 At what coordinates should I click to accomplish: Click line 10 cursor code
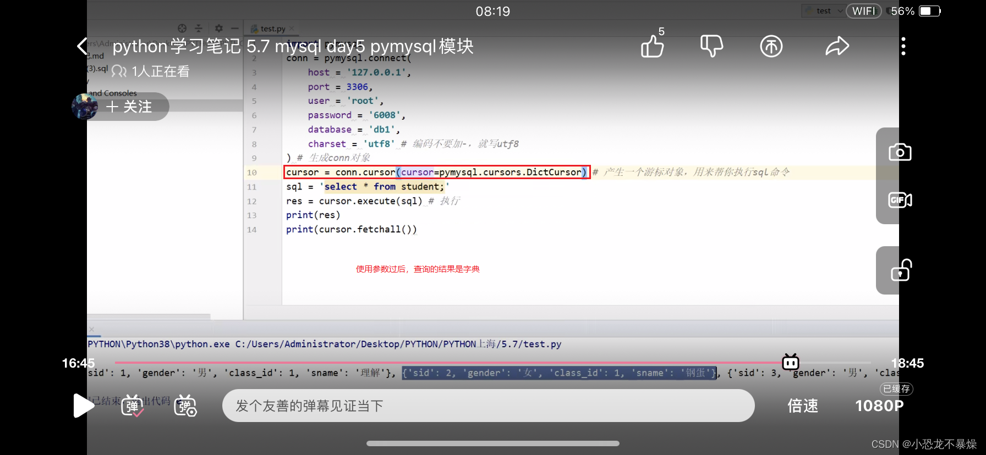click(x=437, y=172)
